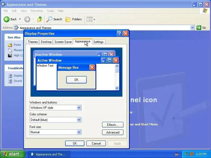This screenshot has width=211, height=158.
Task: Open the File menu
Action: [x=6, y=11]
